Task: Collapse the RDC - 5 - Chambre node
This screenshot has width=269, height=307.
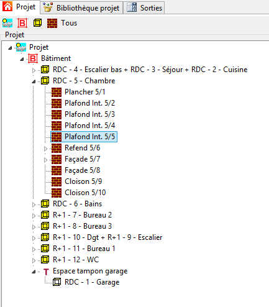Action: pos(34,81)
